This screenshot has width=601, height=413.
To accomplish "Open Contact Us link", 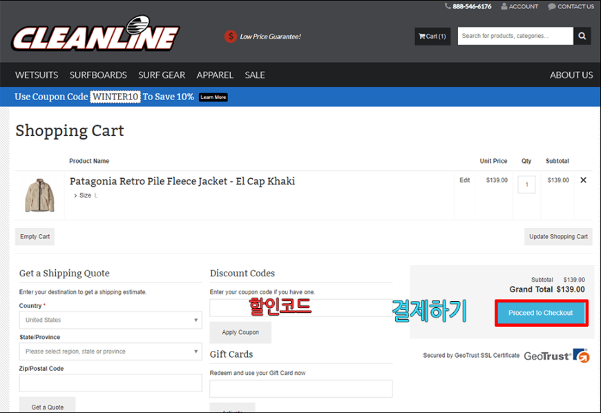I will [x=571, y=6].
